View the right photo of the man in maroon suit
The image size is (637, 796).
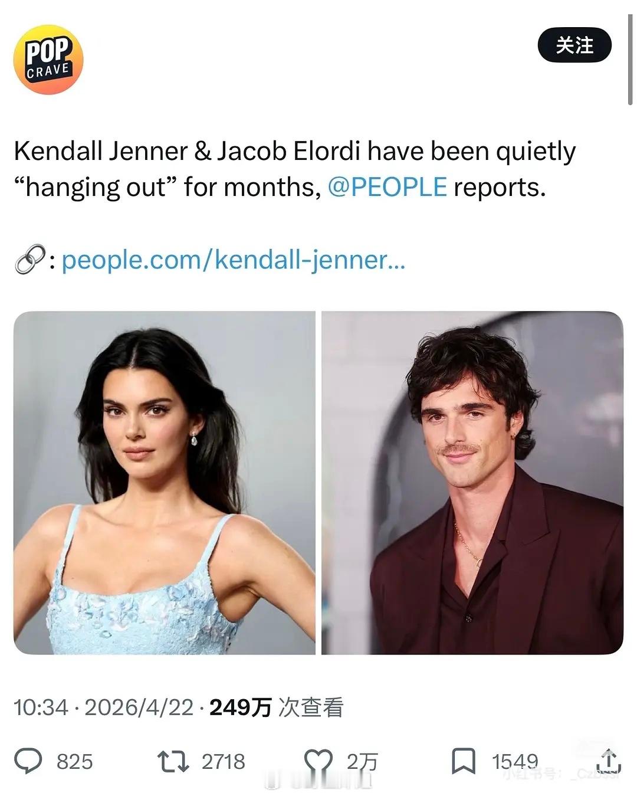click(x=472, y=483)
